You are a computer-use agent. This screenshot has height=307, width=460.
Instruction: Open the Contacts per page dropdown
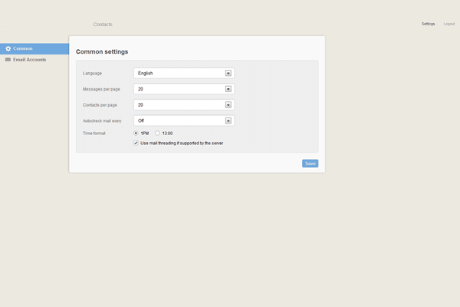(228, 104)
